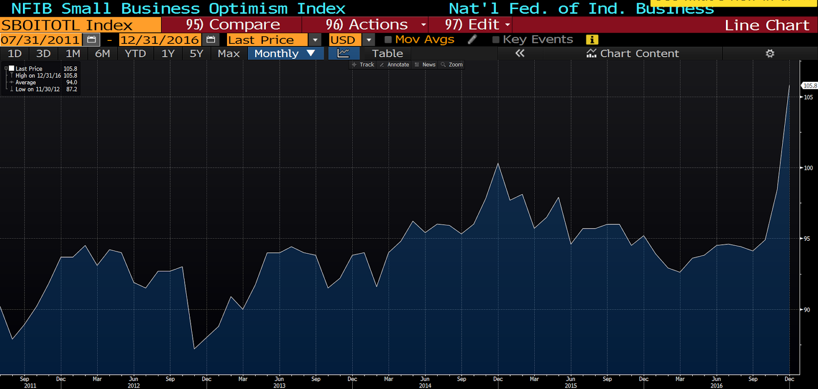
Task: Click the Last Price data field box
Action: pos(267,40)
